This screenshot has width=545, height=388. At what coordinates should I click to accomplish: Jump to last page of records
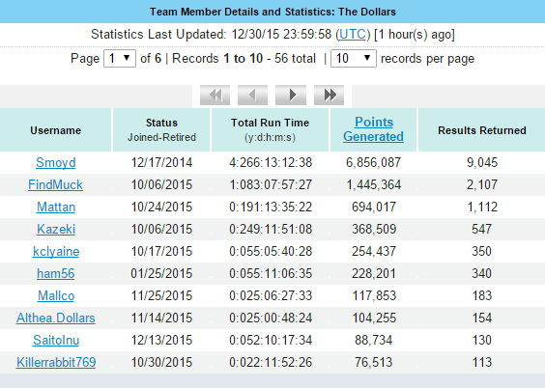pyautogui.click(x=329, y=95)
